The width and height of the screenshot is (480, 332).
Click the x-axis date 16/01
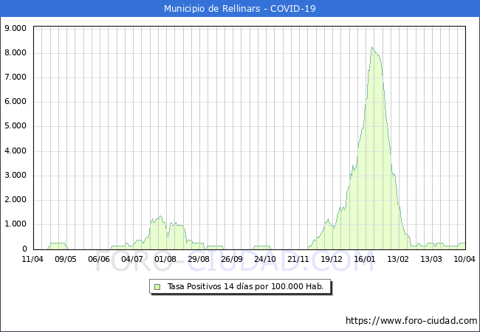pyautogui.click(x=365, y=259)
